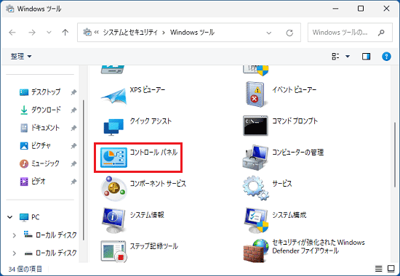This screenshot has height=276, width=400.
Task: Select the コントロール パネル icon
Action: point(113,158)
